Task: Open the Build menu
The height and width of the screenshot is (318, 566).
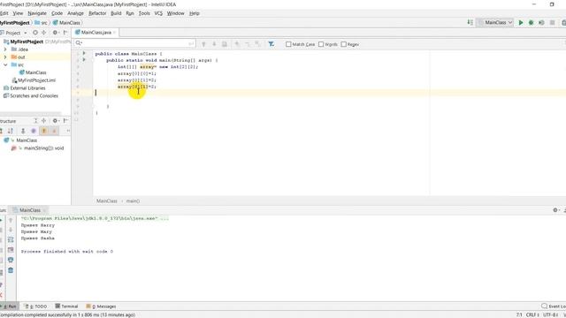Action: coord(116,13)
